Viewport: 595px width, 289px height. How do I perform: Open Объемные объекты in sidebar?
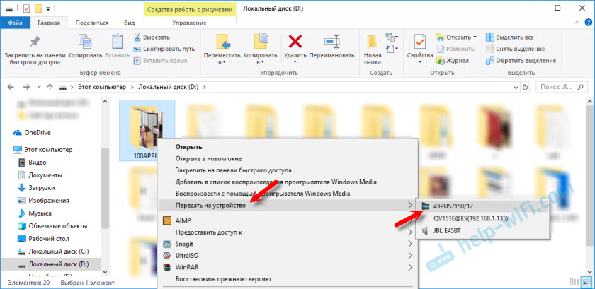click(52, 225)
